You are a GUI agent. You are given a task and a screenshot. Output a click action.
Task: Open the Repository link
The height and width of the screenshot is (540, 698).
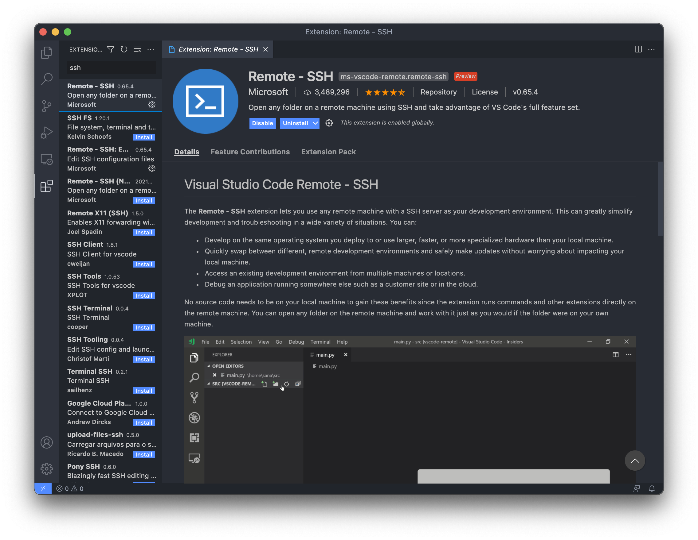tap(438, 92)
